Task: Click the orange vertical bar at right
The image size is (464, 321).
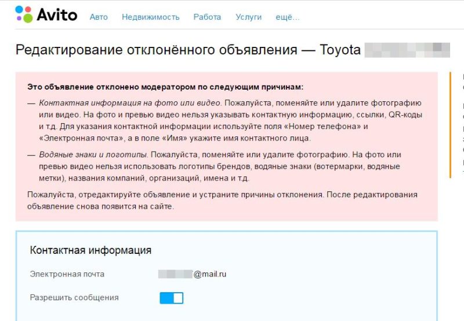Action: (x=450, y=124)
